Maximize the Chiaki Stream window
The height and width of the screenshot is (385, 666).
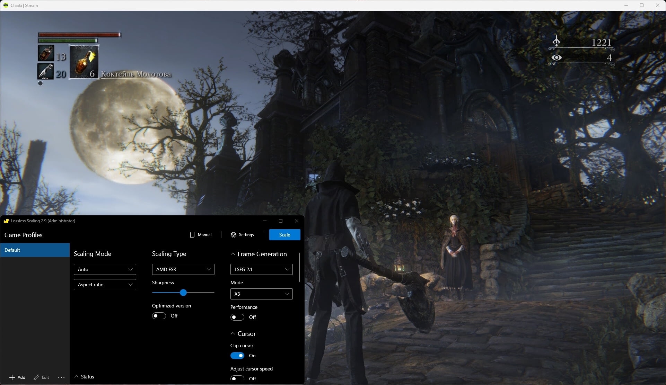click(642, 5)
